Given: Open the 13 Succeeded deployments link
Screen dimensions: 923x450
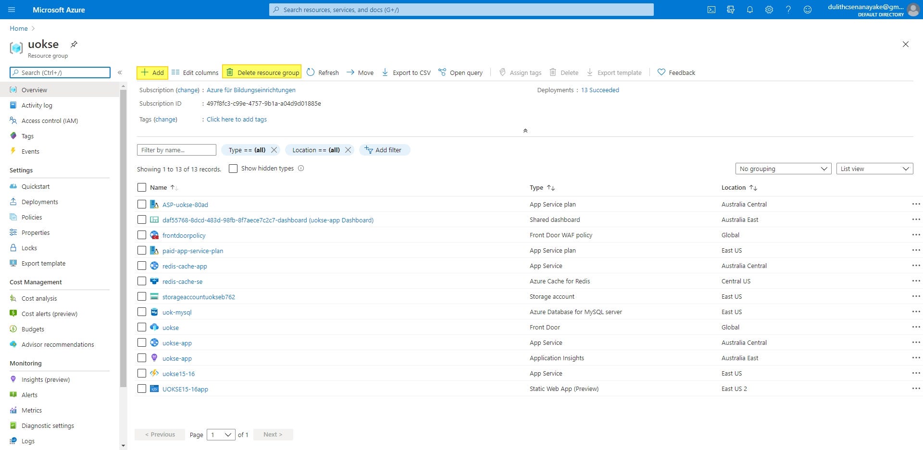Looking at the screenshot, I should 600,90.
